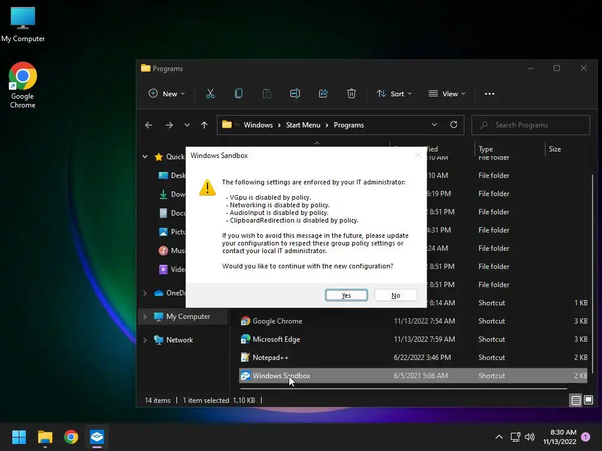
Task: Open File Explorer from the taskbar
Action: (45, 437)
